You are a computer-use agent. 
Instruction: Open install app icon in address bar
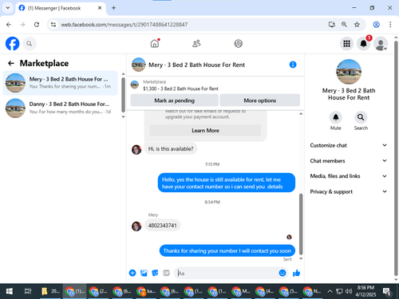(331, 25)
